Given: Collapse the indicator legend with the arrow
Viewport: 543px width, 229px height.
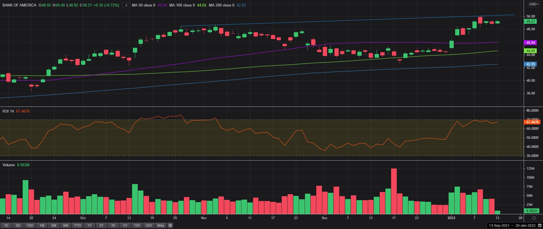Looking at the screenshot, I should (x=126, y=5).
